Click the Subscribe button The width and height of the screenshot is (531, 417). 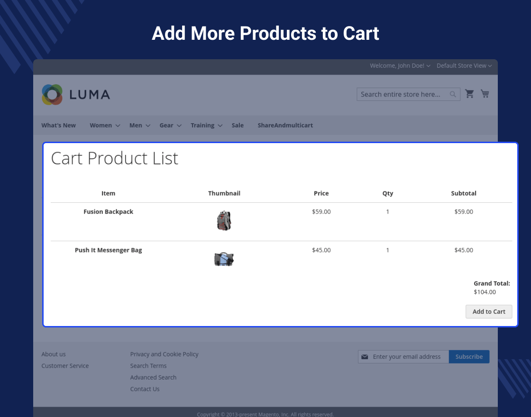click(469, 357)
